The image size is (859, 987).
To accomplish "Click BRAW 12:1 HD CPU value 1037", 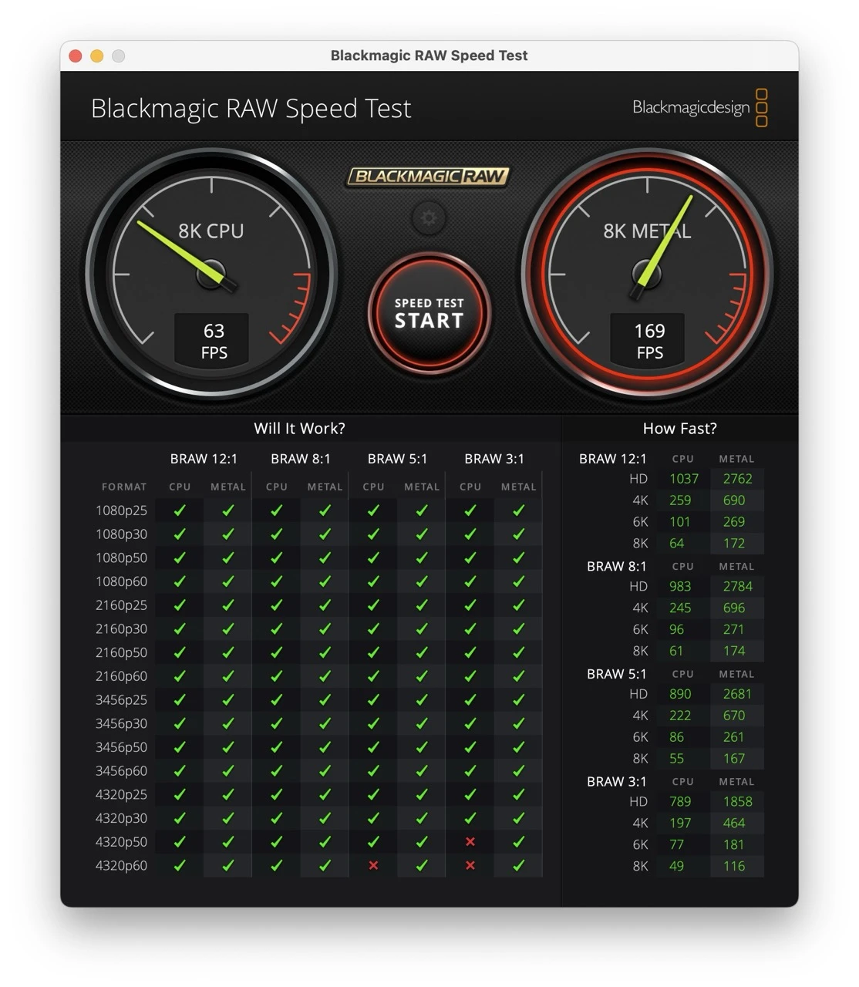I will [x=683, y=479].
